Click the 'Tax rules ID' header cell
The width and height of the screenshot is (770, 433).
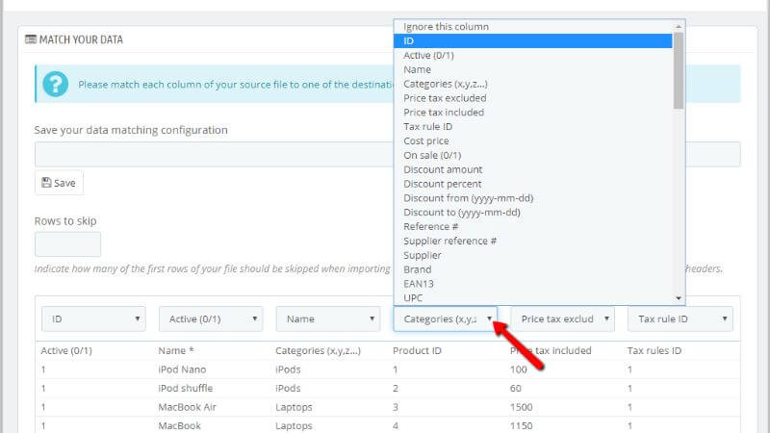click(654, 350)
